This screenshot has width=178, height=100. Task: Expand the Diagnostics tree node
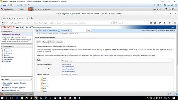click(2, 61)
